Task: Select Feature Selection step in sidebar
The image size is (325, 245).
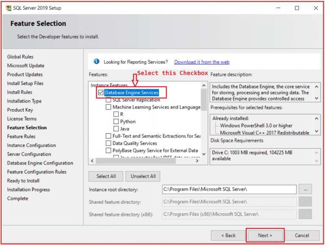Action: (x=27, y=128)
